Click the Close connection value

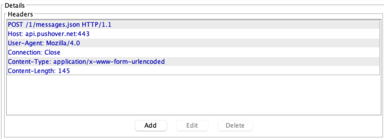click(x=52, y=53)
